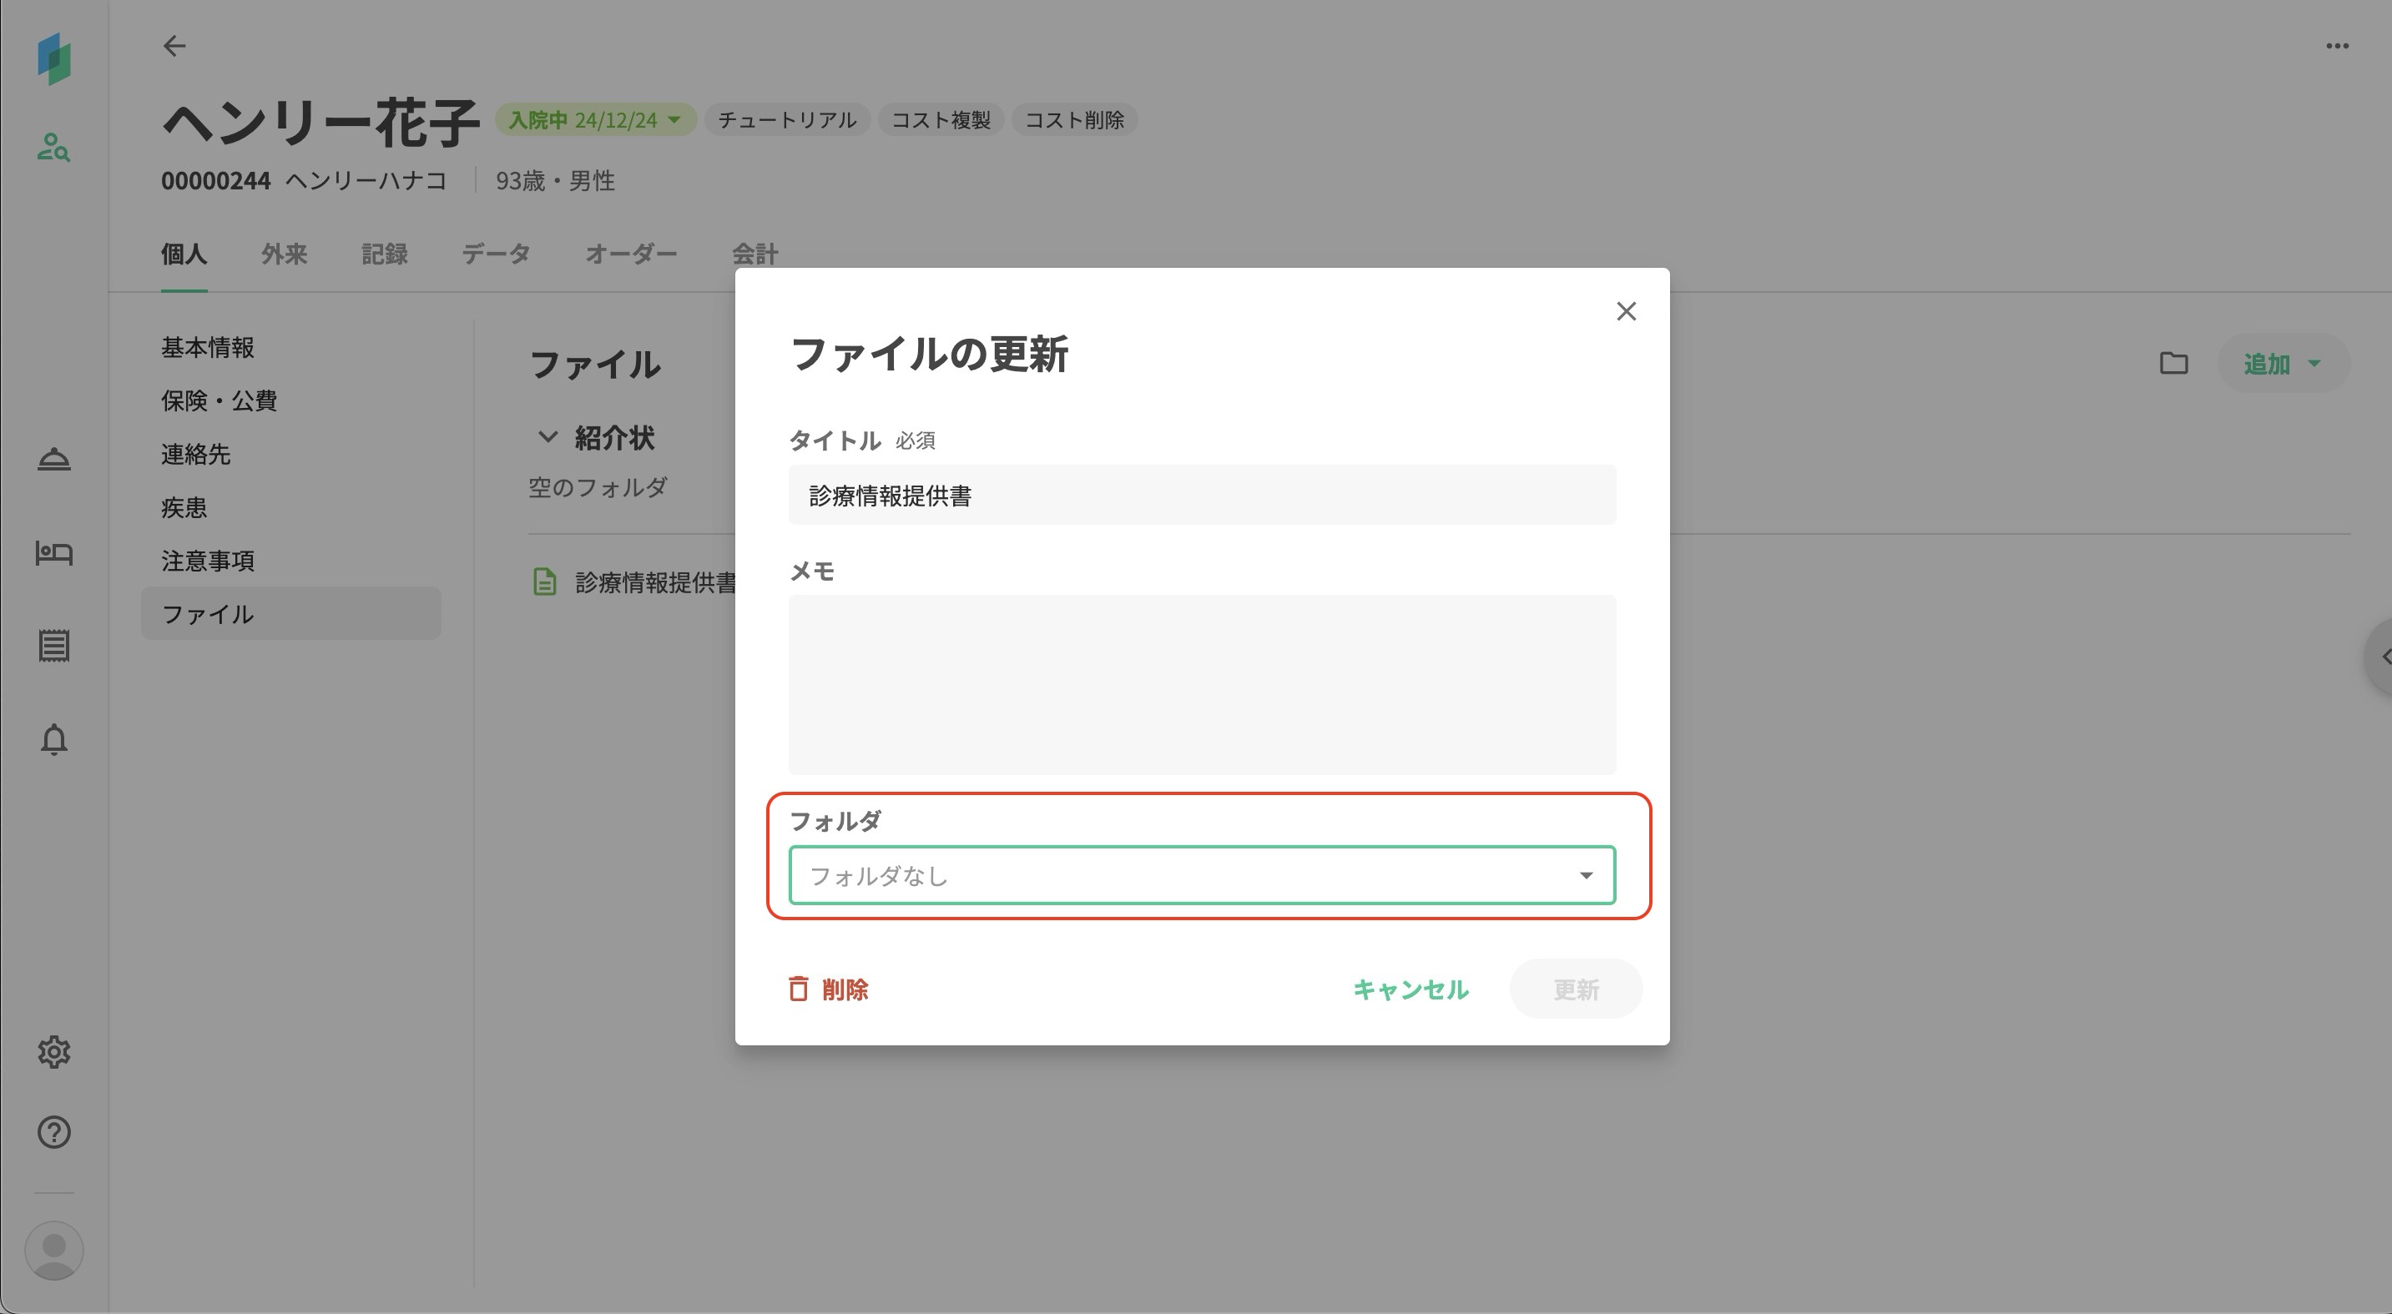
Task: Close the ファイルの更新 dialog
Action: (1626, 312)
